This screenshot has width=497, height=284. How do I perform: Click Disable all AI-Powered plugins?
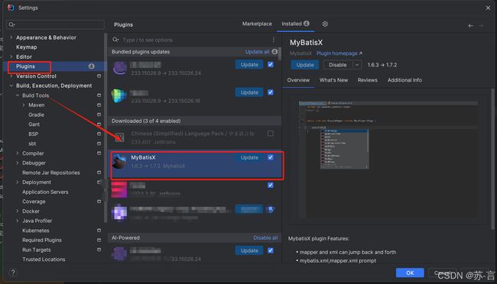click(x=265, y=237)
